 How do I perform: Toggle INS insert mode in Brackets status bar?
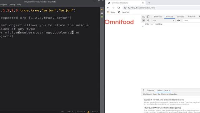click(62, 112)
